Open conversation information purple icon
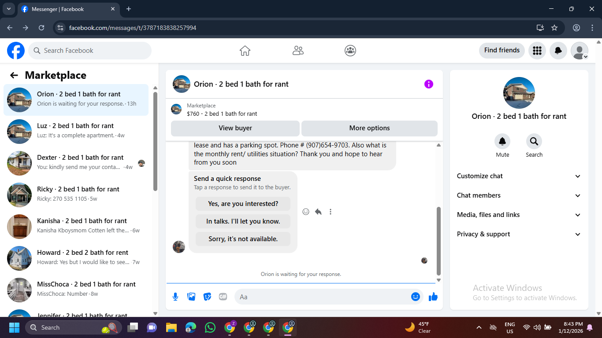This screenshot has height=338, width=602. coord(429,84)
